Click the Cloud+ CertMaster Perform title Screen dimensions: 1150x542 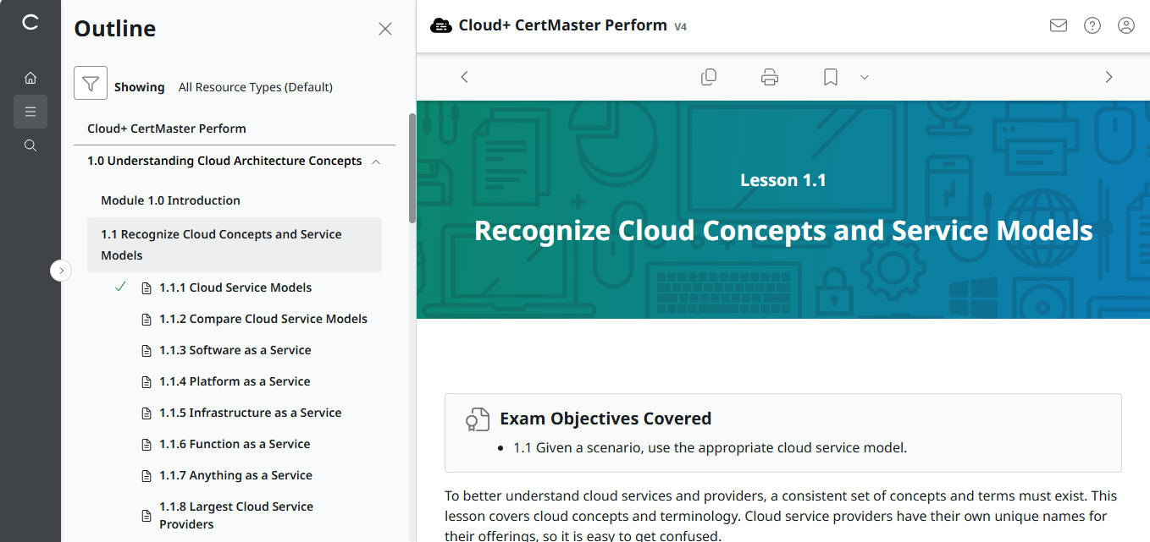(x=562, y=25)
